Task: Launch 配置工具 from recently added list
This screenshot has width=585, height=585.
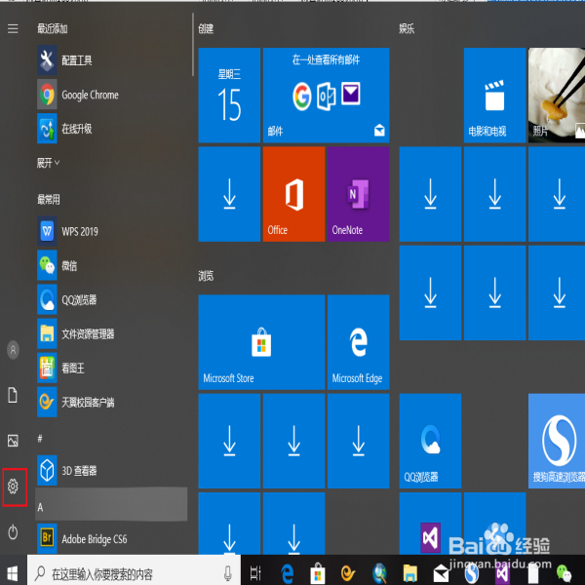Action: click(112, 60)
